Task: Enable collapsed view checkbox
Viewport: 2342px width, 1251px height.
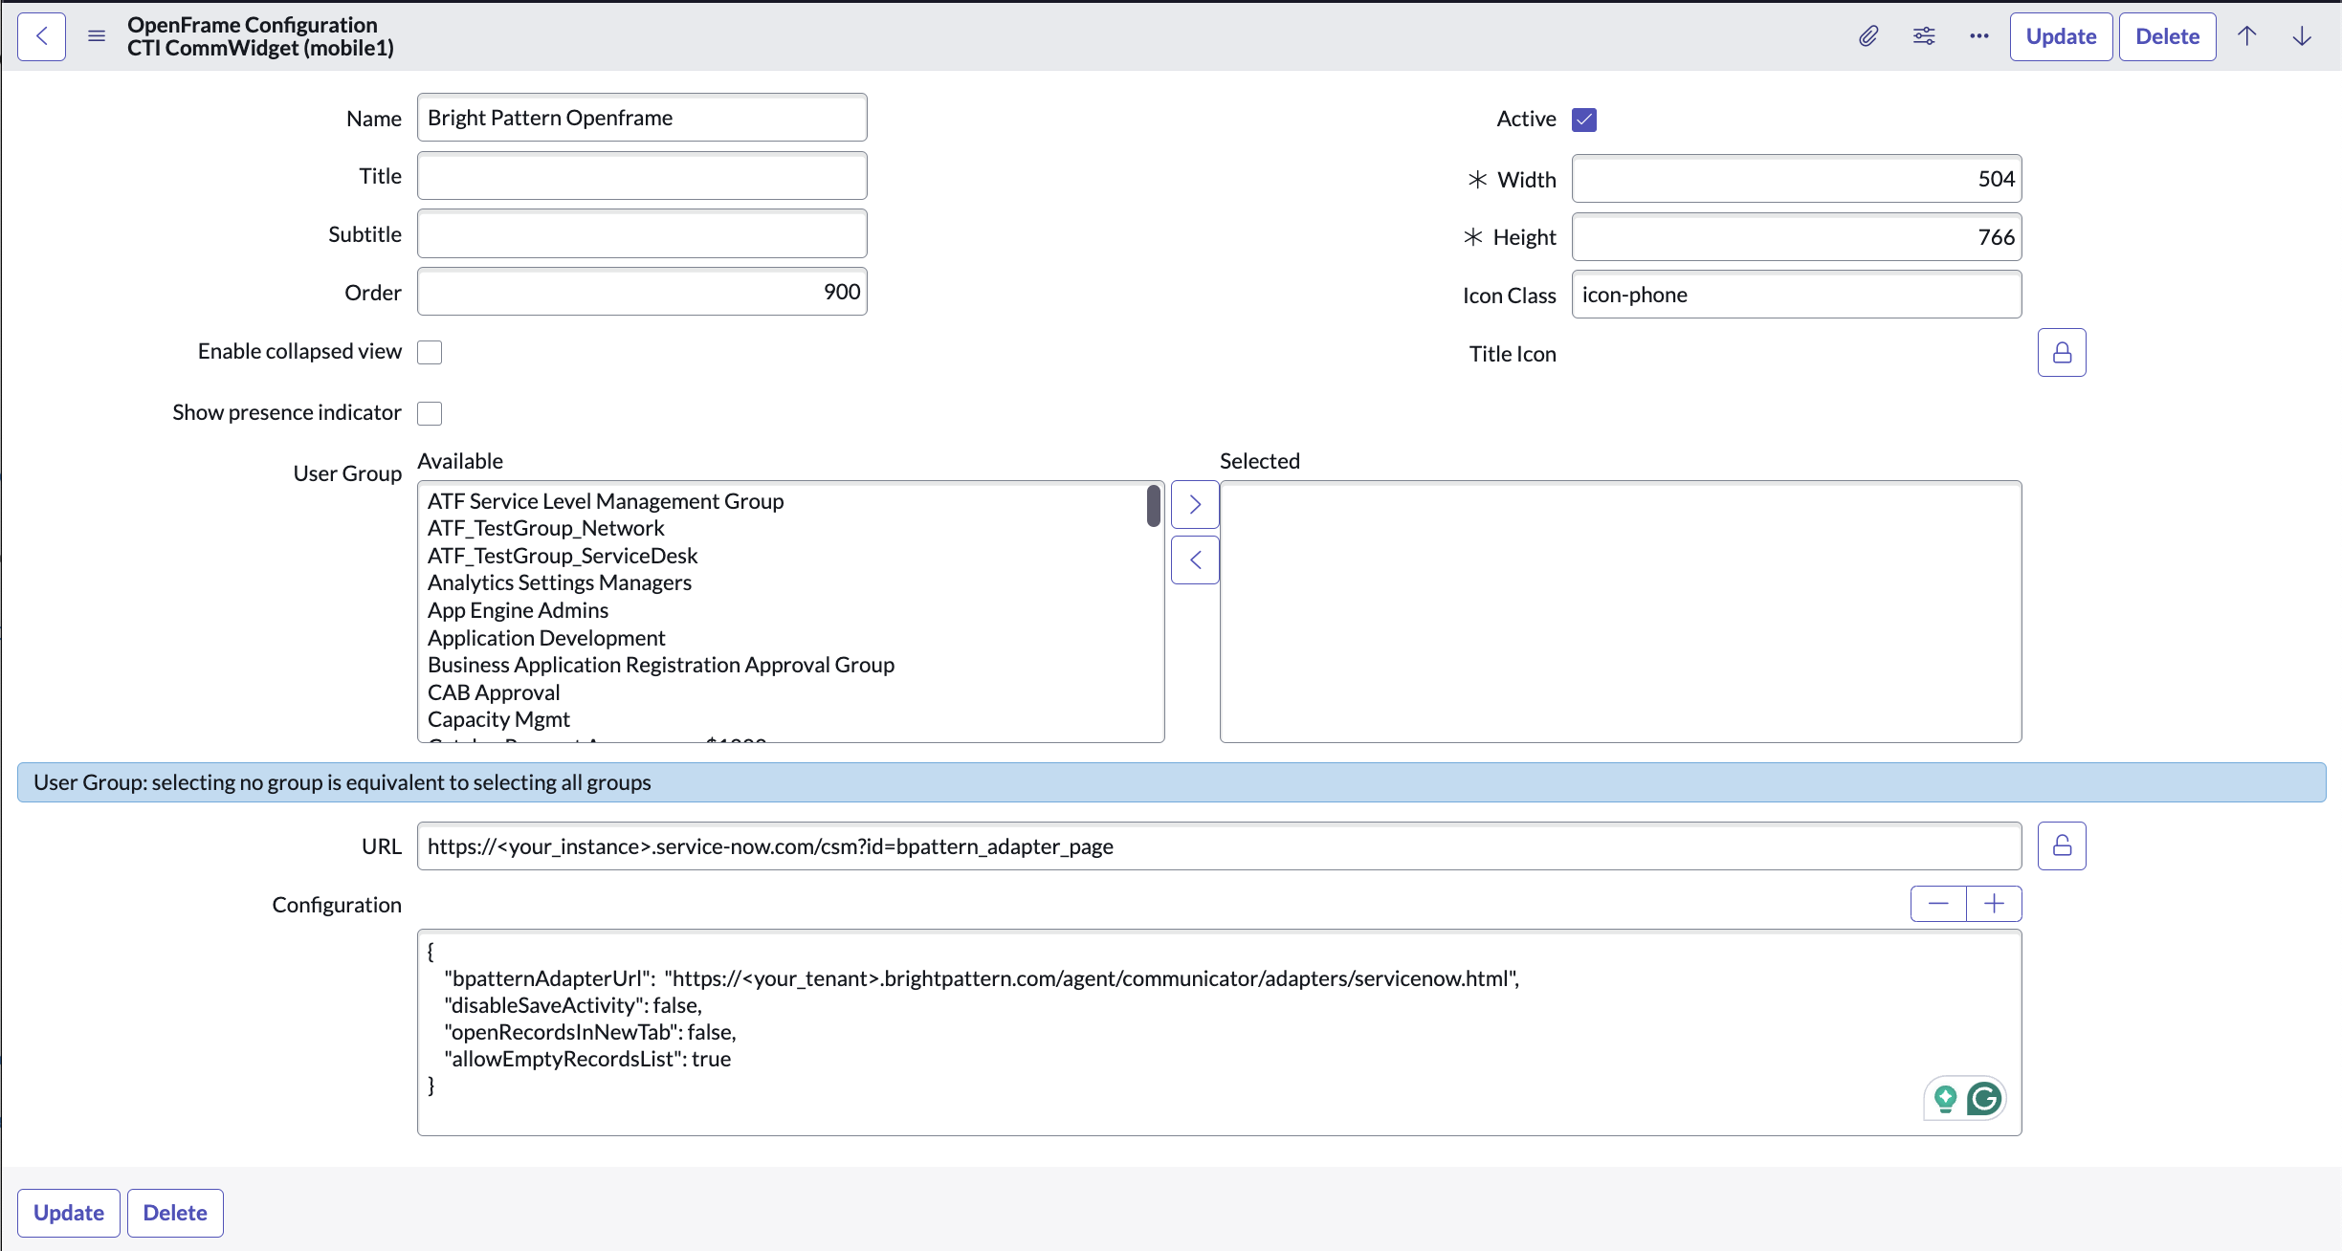Action: click(430, 352)
